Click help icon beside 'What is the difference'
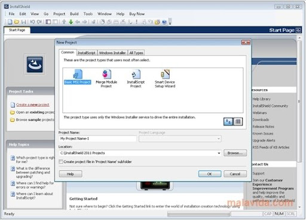 pyautogui.click(x=13, y=169)
